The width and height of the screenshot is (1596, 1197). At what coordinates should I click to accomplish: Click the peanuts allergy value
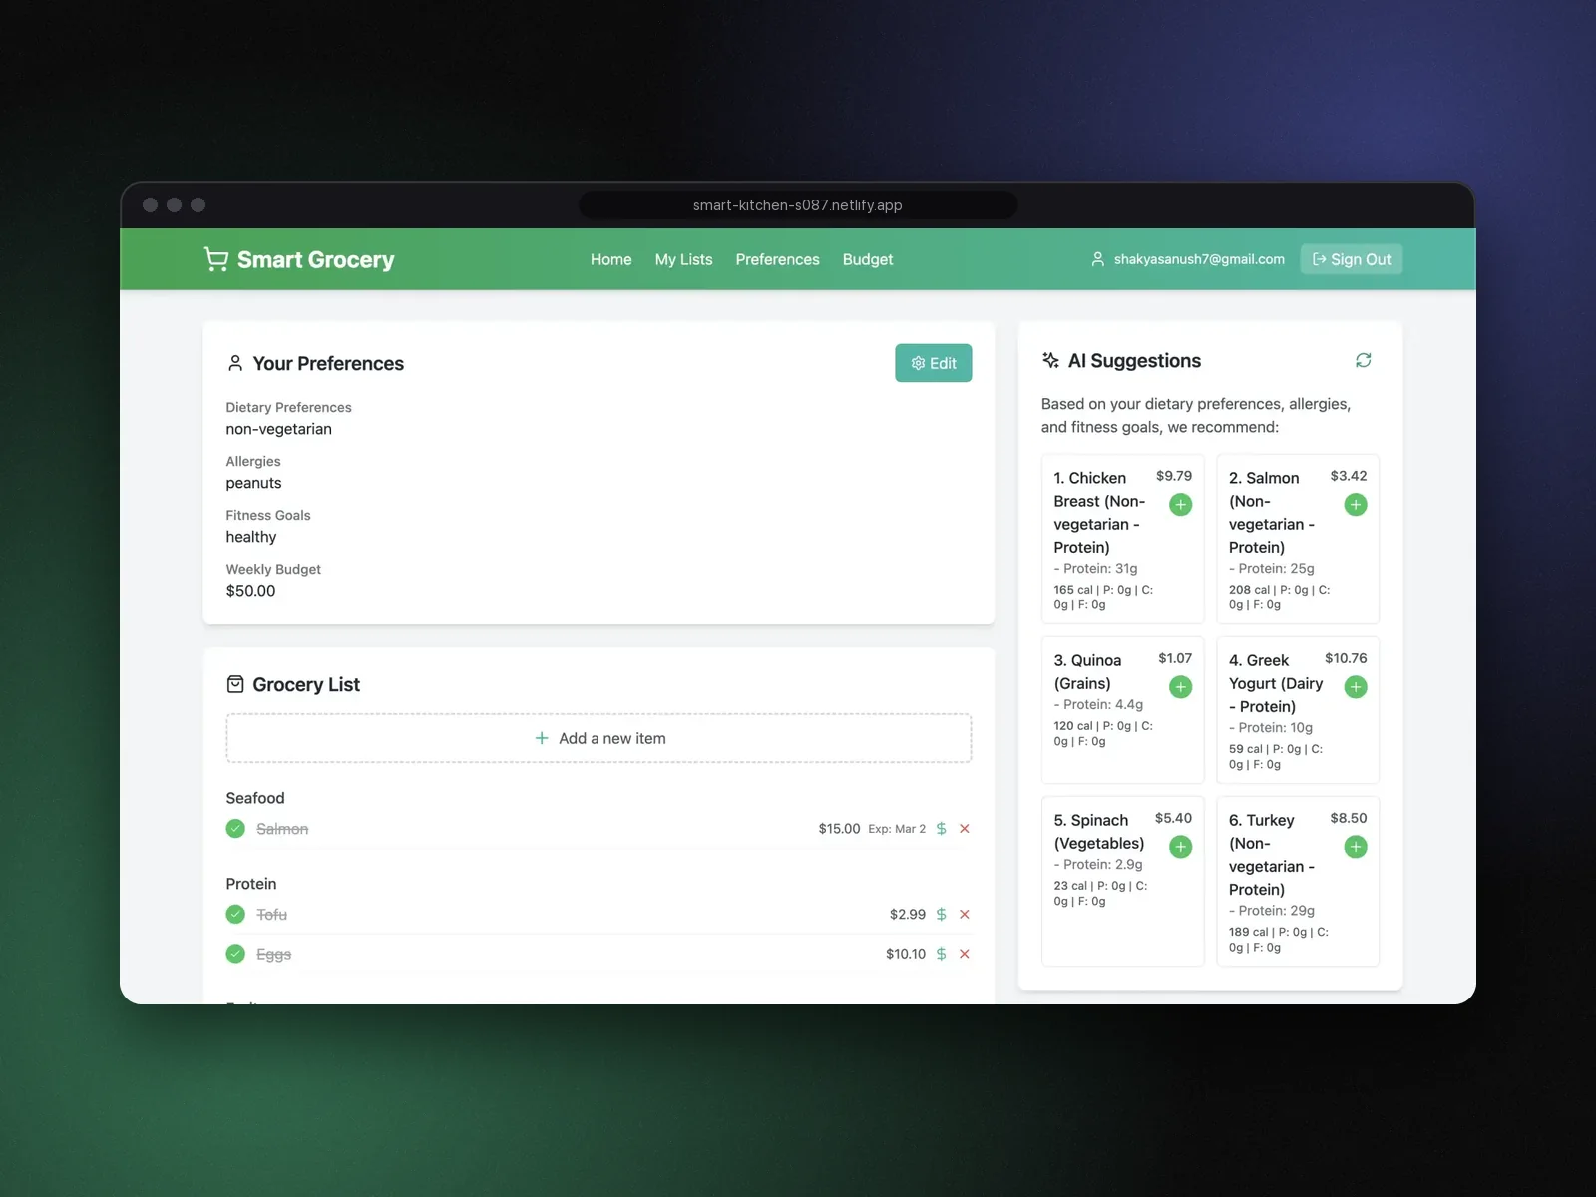click(x=253, y=483)
